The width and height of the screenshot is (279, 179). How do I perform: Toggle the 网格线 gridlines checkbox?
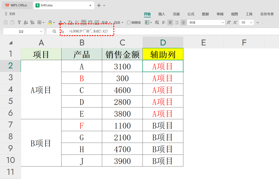[129, 23]
